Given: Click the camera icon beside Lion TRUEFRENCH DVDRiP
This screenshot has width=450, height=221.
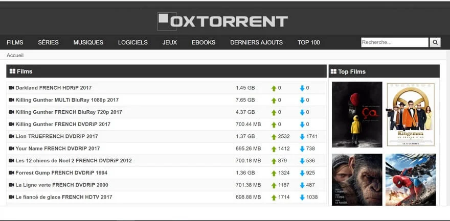Looking at the screenshot, I should tap(11, 136).
